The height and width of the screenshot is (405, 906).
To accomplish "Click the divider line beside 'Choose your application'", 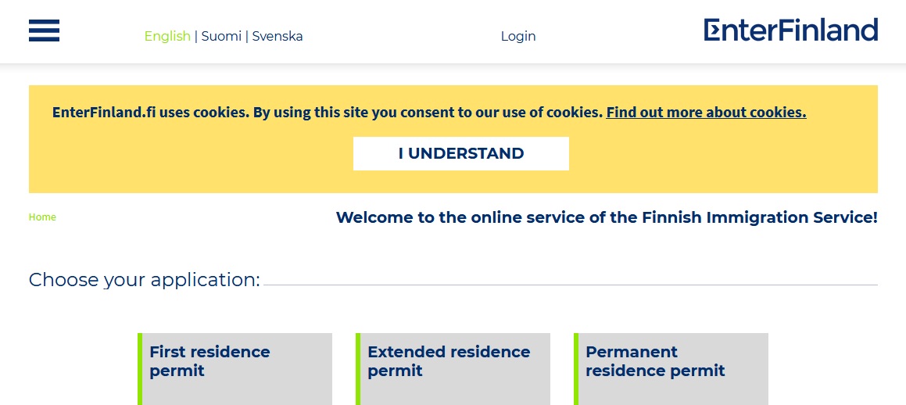I will click(570, 285).
